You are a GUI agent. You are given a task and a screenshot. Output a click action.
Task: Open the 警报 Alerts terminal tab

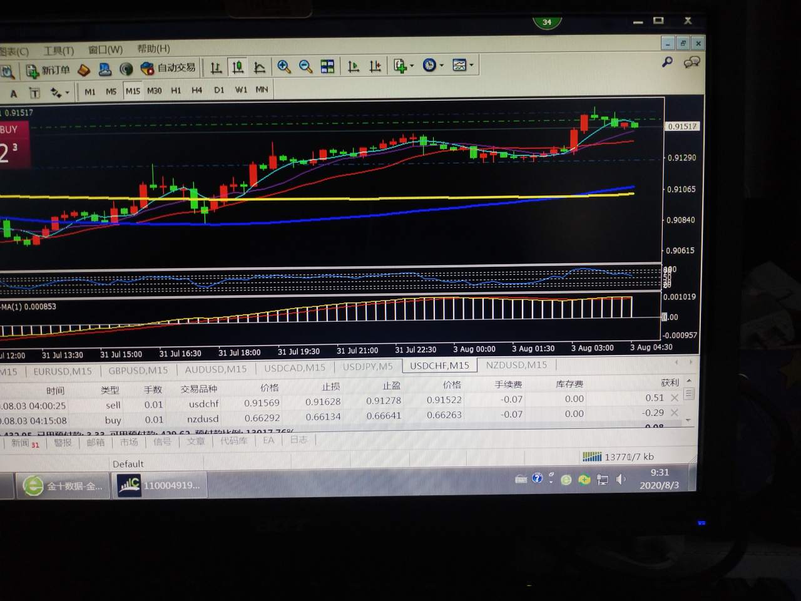coord(63,443)
